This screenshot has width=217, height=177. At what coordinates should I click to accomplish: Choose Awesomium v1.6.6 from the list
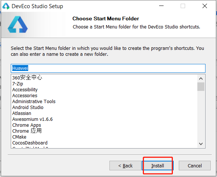(x=32, y=119)
